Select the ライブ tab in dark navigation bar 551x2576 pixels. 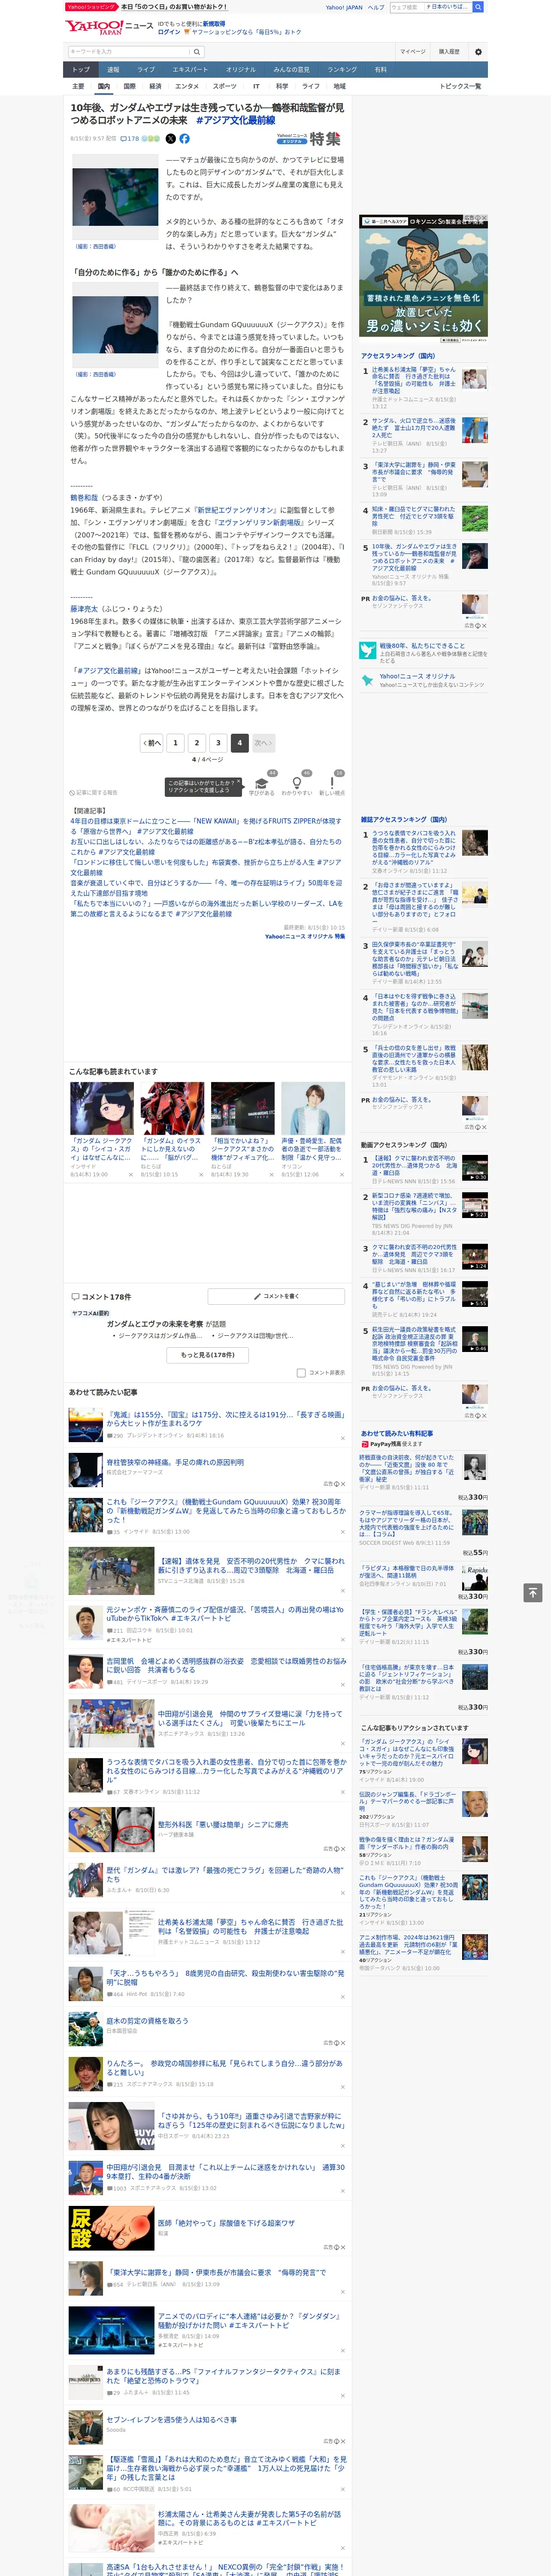coord(146,69)
